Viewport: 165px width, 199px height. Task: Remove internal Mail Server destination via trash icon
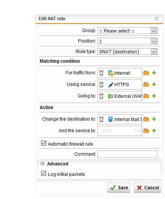coord(101,119)
